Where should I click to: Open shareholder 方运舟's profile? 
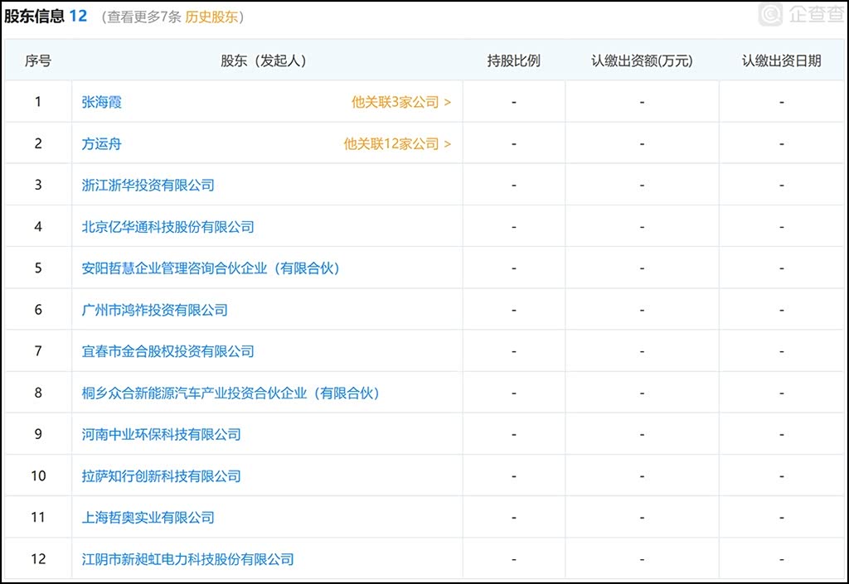(101, 143)
